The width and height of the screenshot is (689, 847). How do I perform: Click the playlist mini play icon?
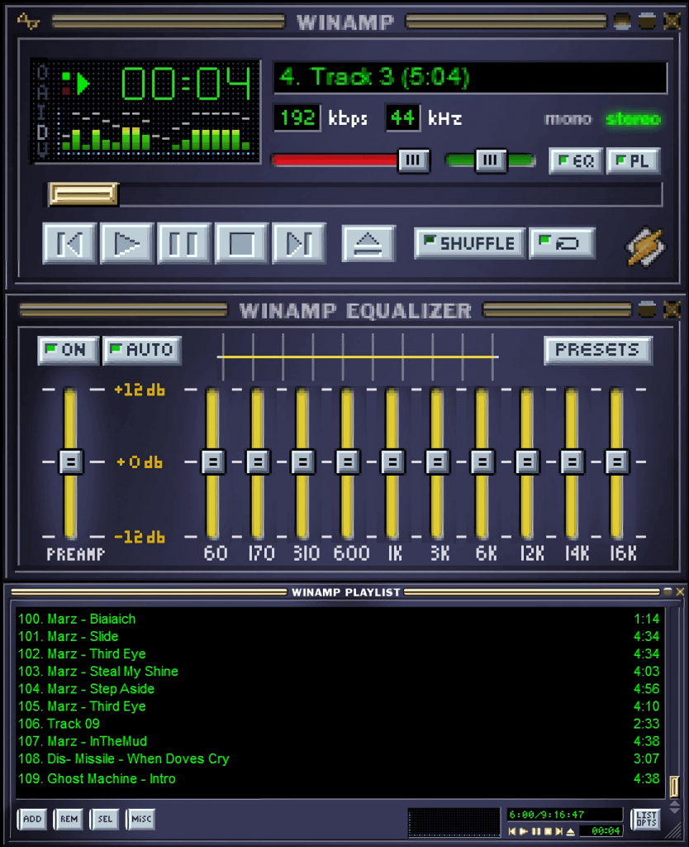coord(524,831)
